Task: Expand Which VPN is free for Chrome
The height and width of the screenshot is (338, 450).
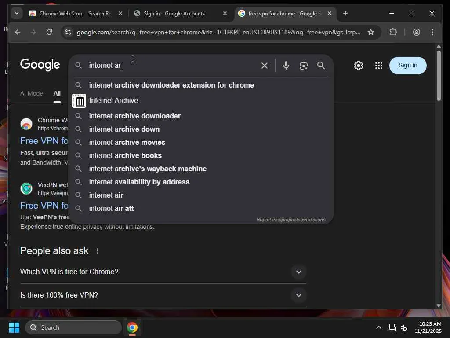Action: point(163,272)
